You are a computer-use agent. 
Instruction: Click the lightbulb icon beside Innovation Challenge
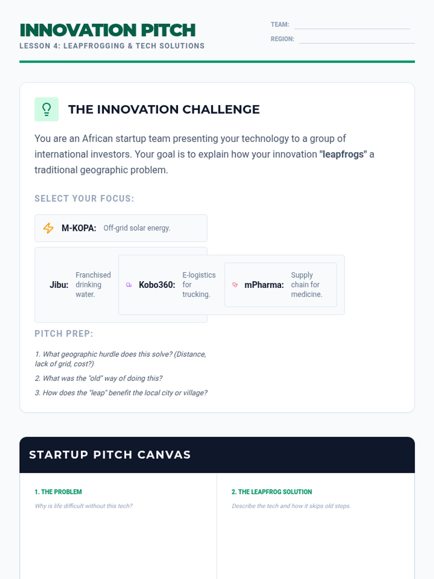pos(46,109)
